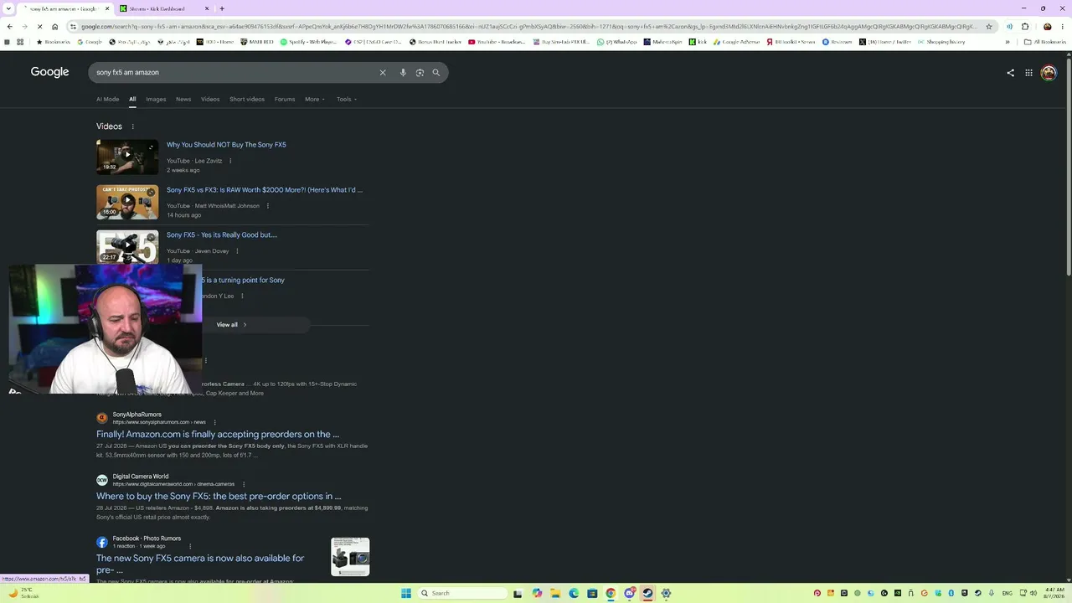Screen dimensions: 1072x603
Task: Select the All results tab
Action: pyautogui.click(x=132, y=99)
